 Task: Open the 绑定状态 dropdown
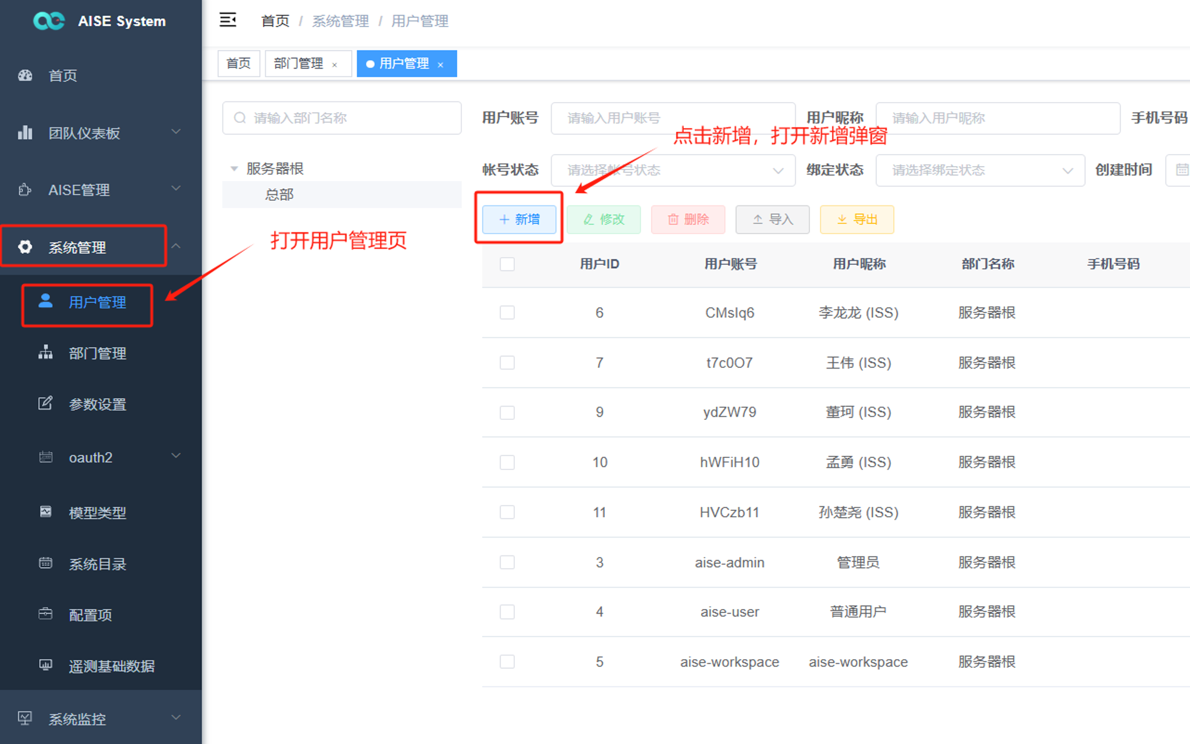coord(980,170)
